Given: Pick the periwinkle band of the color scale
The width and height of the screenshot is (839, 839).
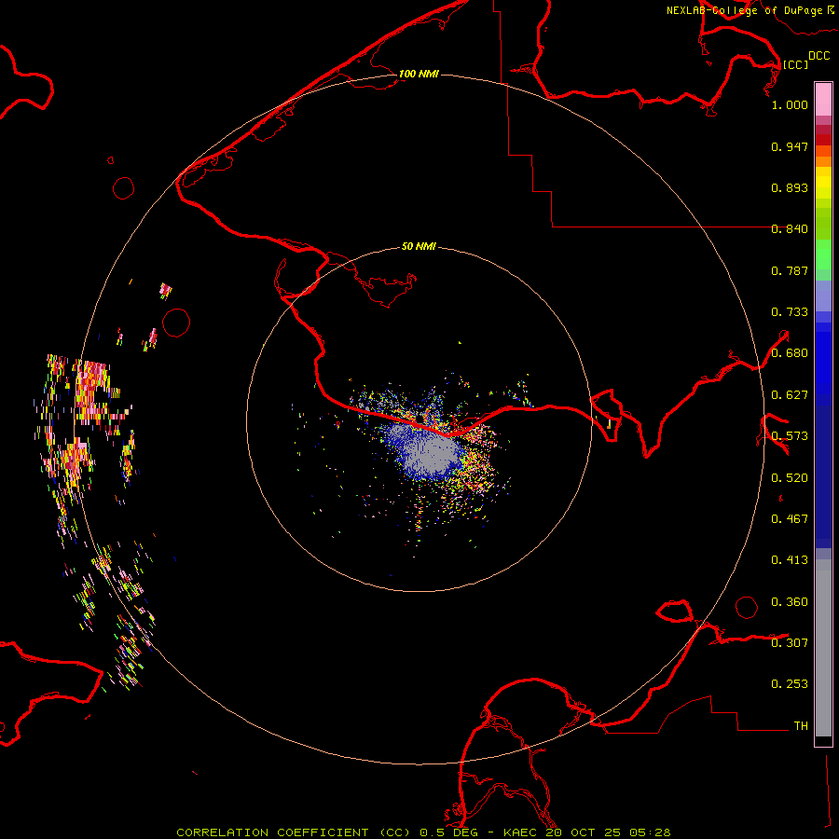Looking at the screenshot, I should pyautogui.click(x=823, y=296).
